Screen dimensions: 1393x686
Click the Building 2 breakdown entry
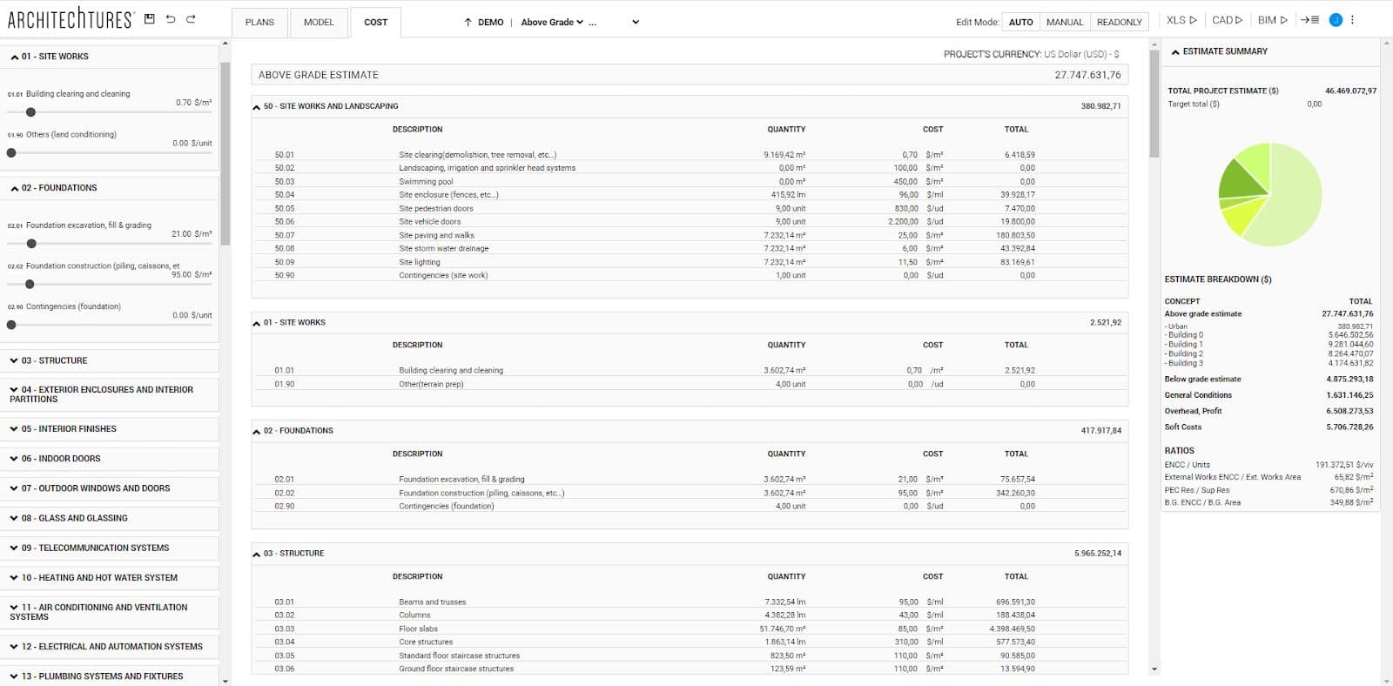click(1269, 354)
